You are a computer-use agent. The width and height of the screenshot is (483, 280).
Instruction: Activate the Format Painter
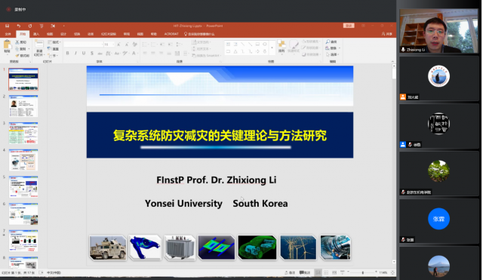click(x=22, y=55)
